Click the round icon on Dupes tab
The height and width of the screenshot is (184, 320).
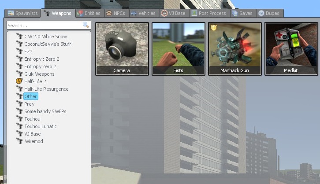tap(261, 13)
